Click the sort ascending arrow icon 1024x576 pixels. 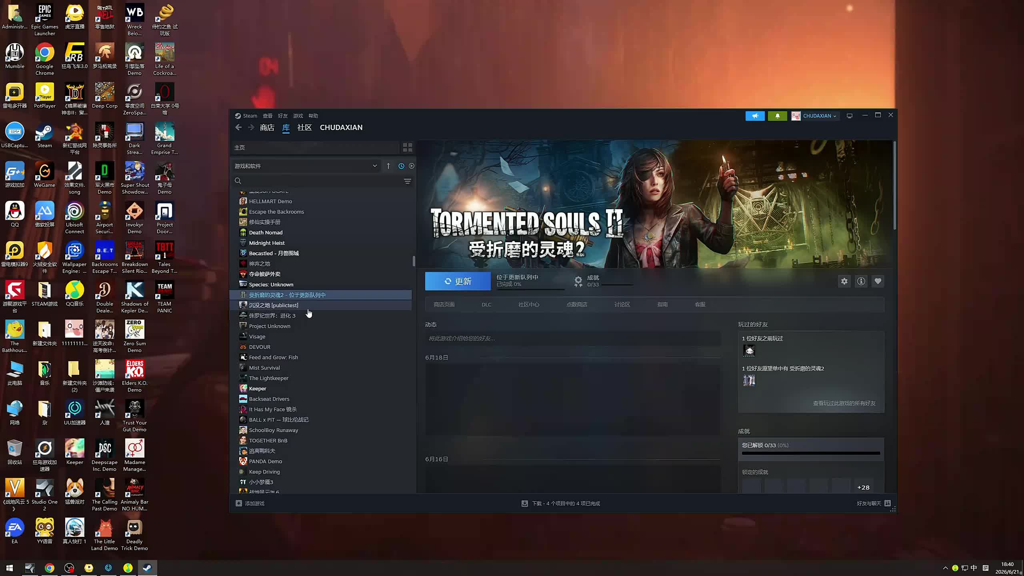[x=388, y=166]
